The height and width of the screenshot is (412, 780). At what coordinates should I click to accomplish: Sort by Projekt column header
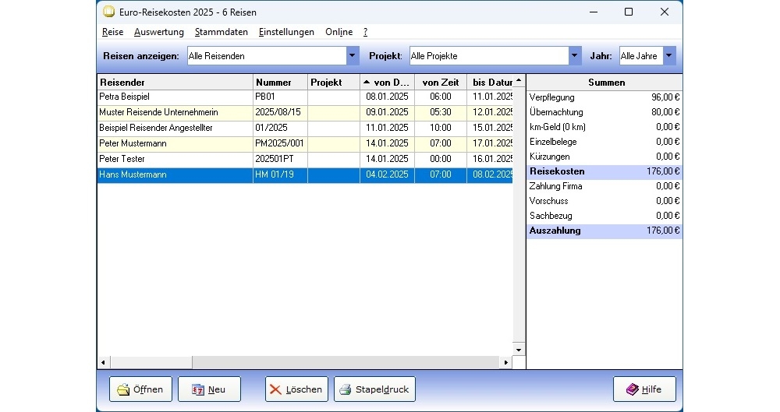click(334, 83)
